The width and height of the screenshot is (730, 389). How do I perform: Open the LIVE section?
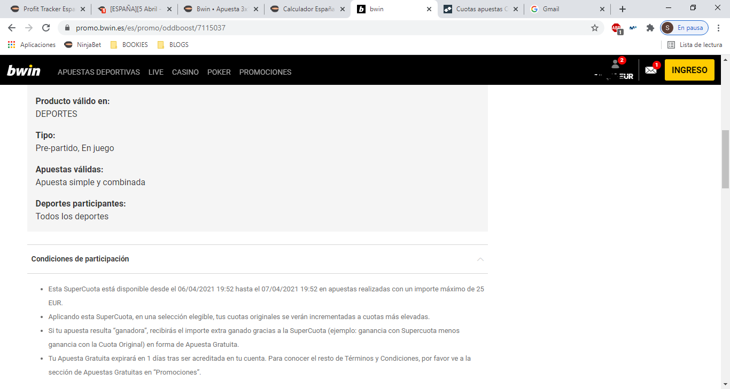[156, 72]
